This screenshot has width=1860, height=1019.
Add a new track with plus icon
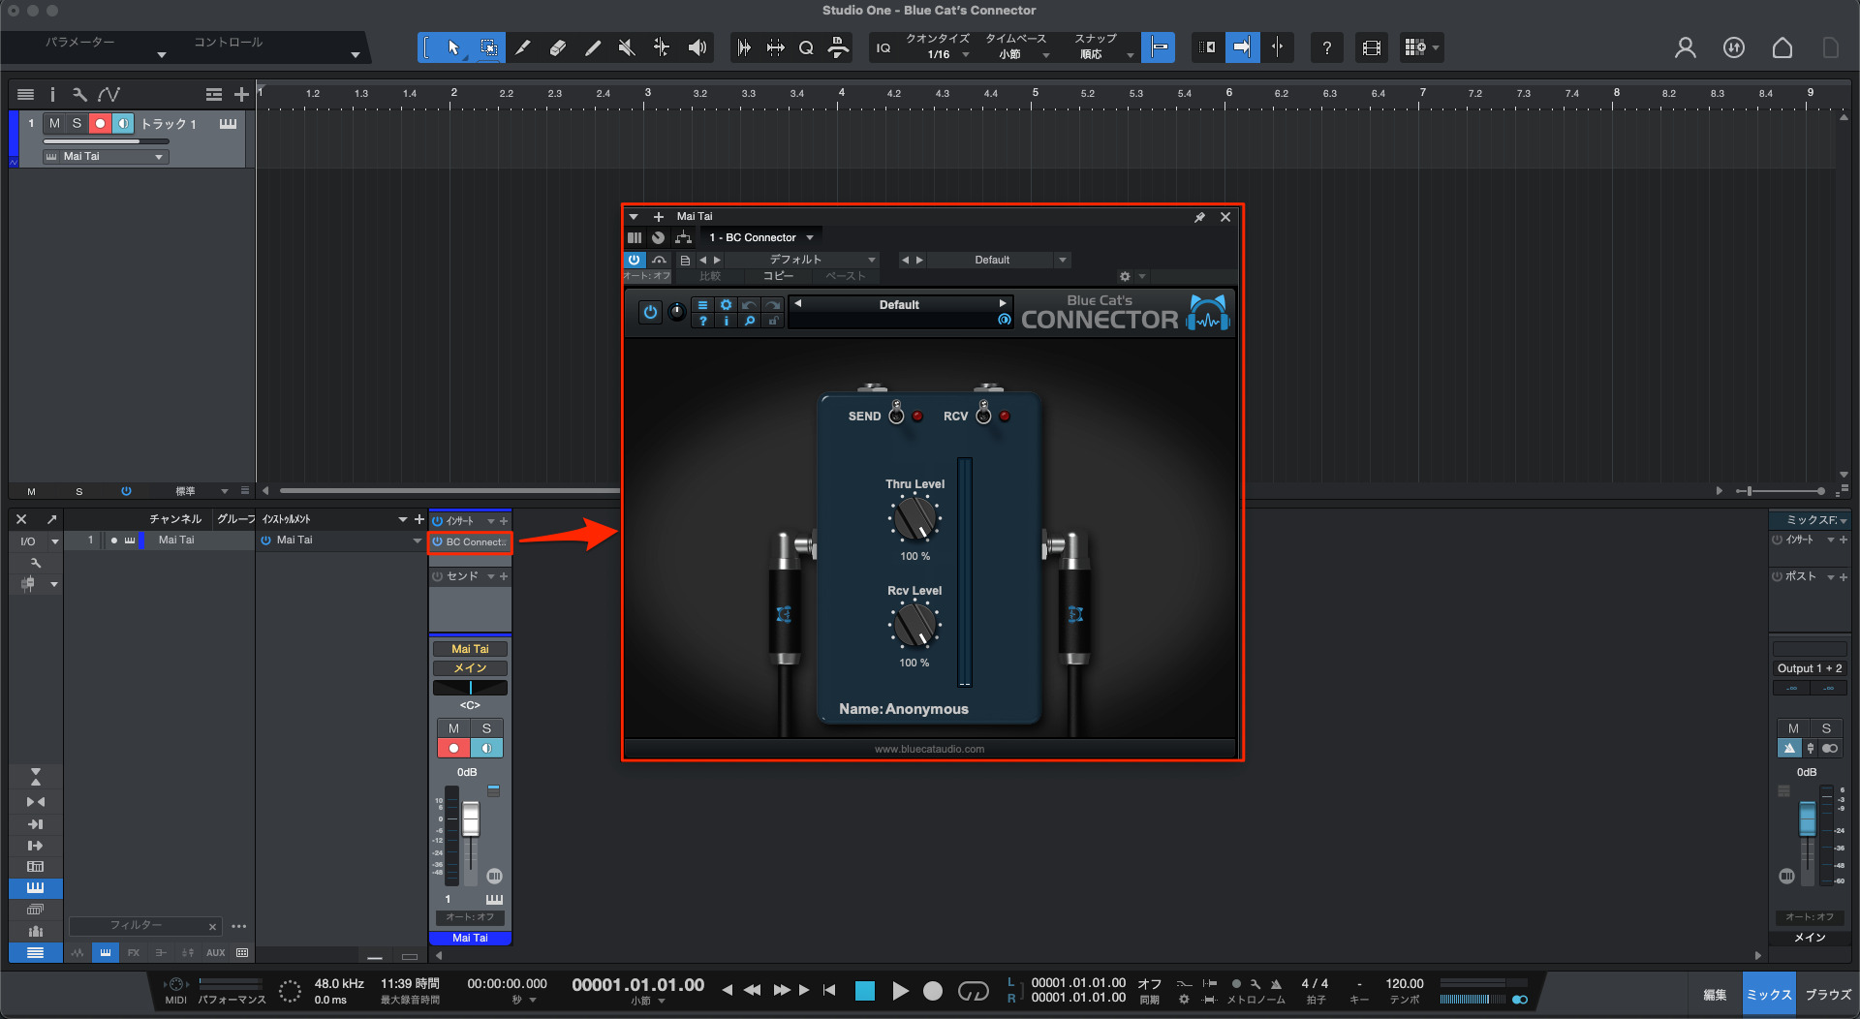pos(241,94)
